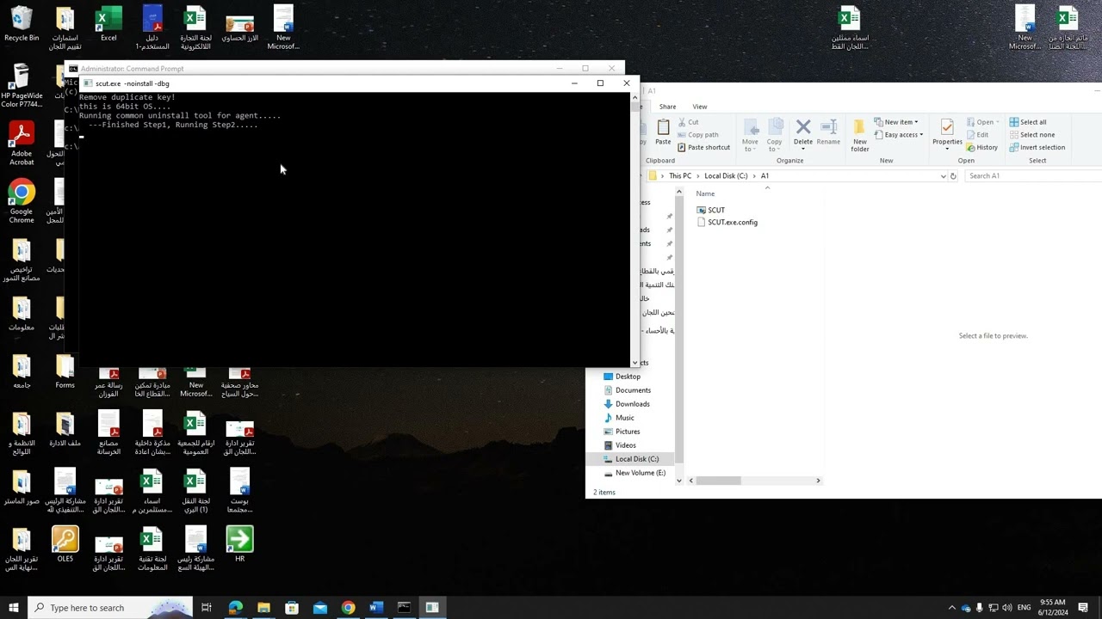Viewport: 1102px width, 619px height.
Task: Open the Easy access dropdown
Action: [898, 135]
